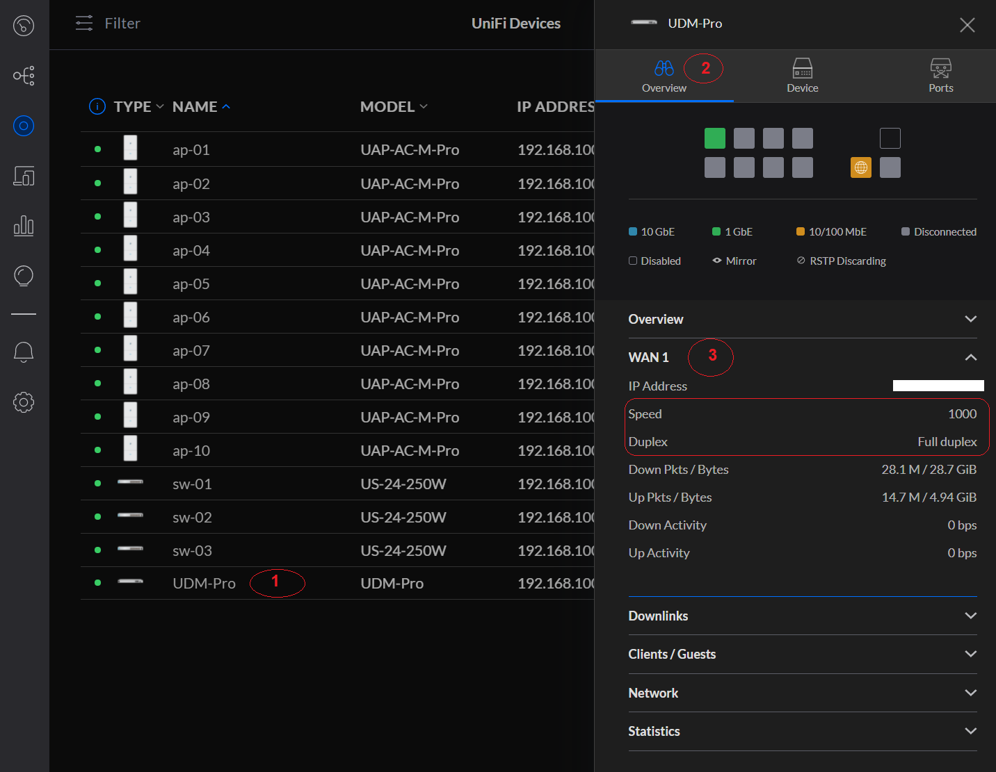
Task: Open the sw-02 device row
Action: tap(337, 517)
